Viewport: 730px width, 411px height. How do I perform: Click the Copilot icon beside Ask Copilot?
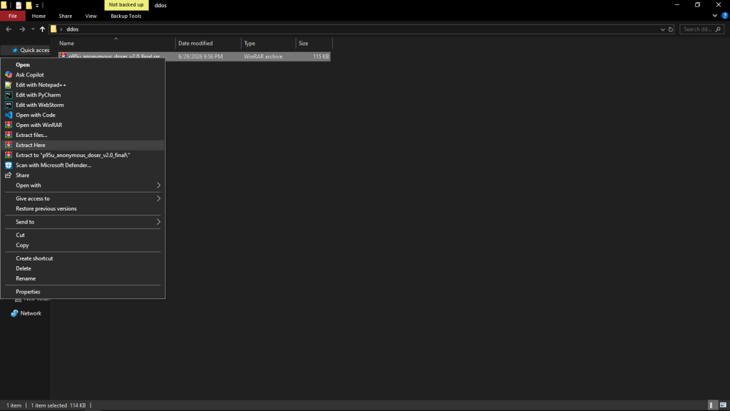point(9,74)
